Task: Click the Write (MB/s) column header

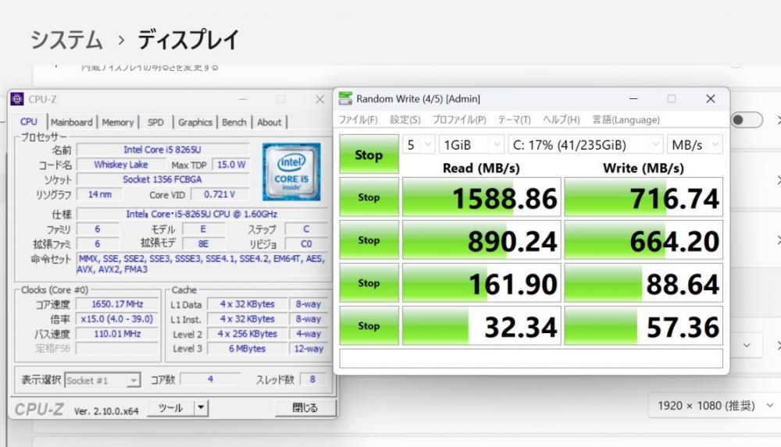Action: tap(643, 169)
